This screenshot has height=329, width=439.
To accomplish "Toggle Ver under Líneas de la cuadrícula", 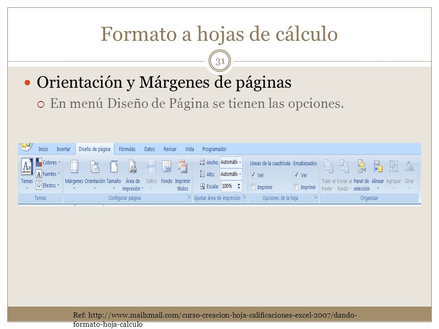I will (253, 175).
